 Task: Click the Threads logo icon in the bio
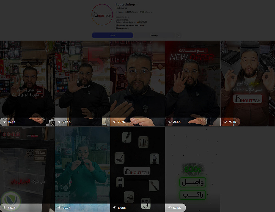[x=117, y=28]
